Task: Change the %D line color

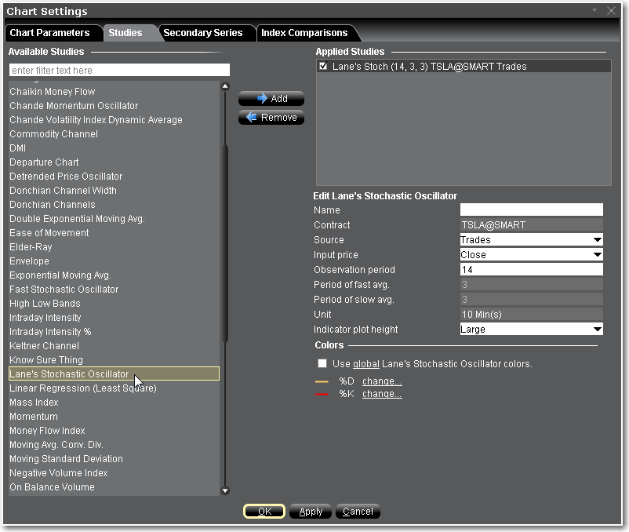Action: click(x=382, y=381)
